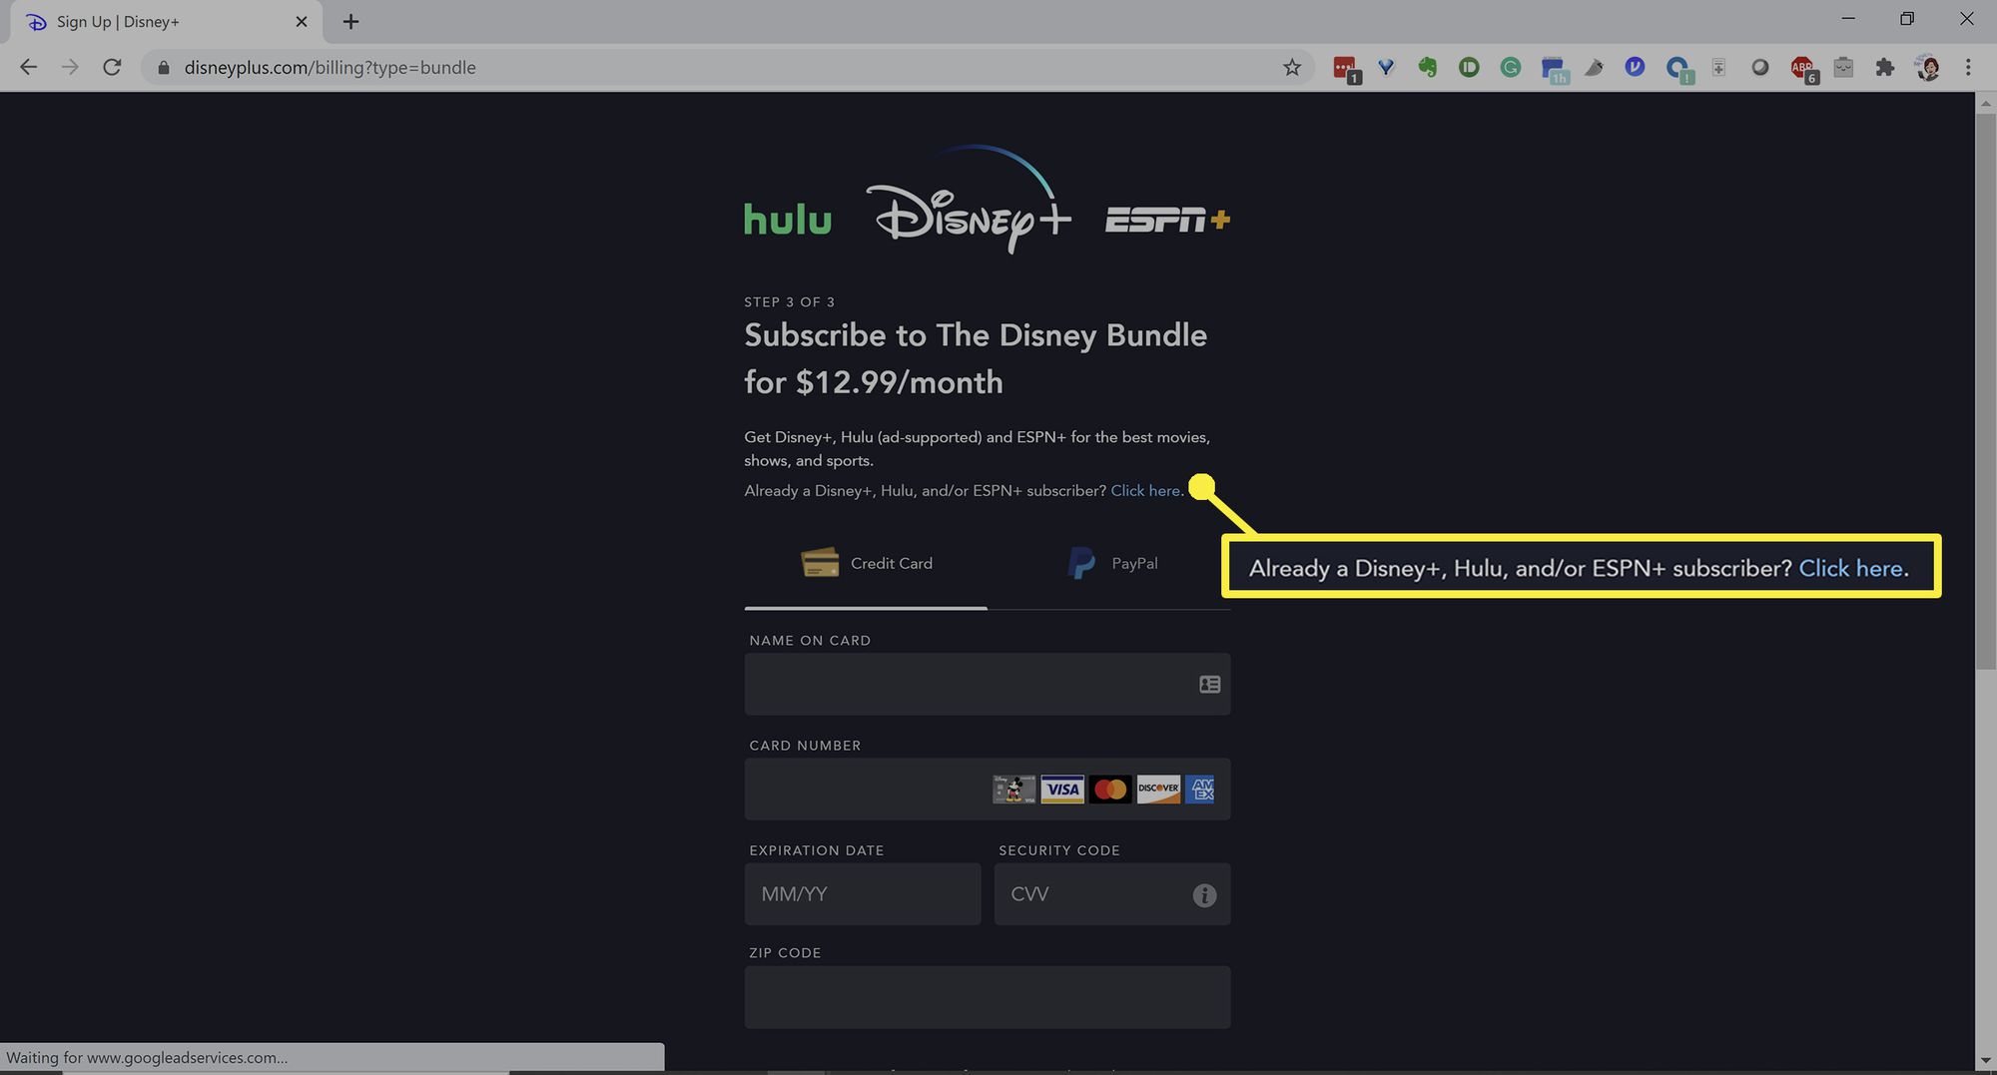The image size is (1997, 1075).
Task: Show the CVV info tooltip icon
Action: (1204, 895)
